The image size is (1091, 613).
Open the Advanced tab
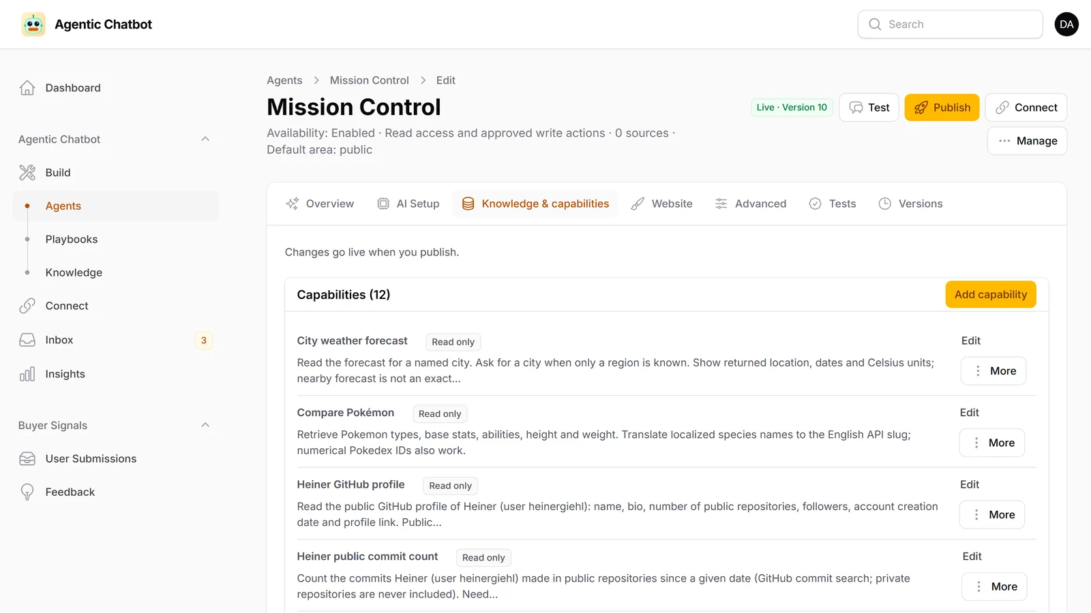[751, 204]
